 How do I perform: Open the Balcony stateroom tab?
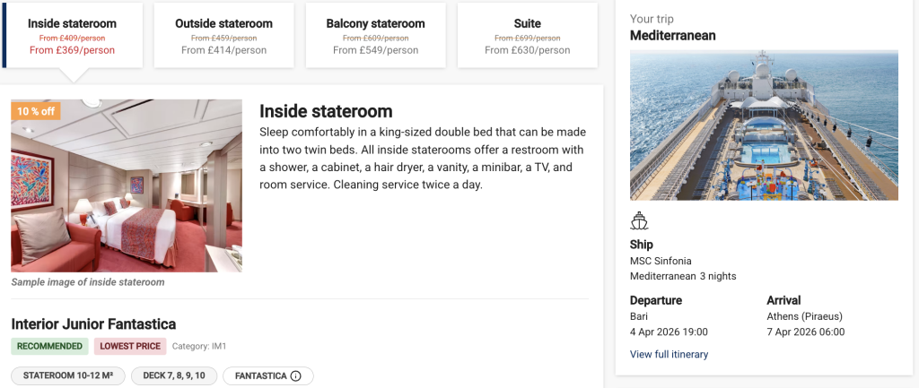click(376, 35)
